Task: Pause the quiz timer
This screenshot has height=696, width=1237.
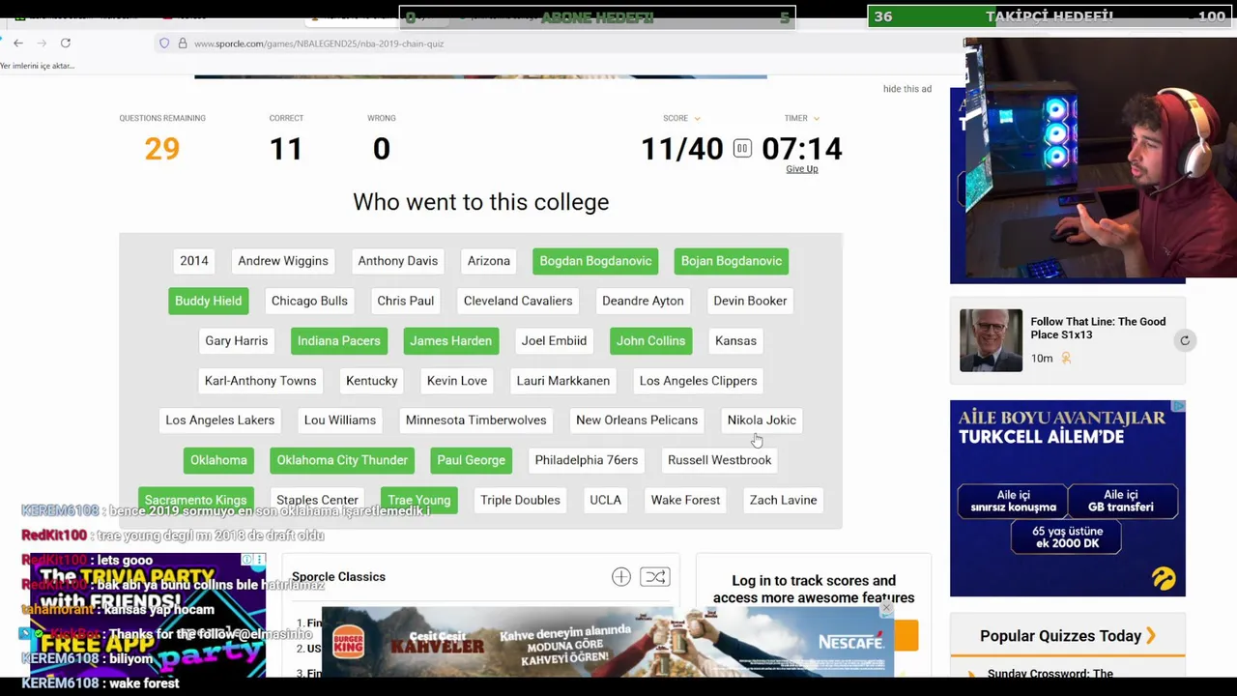Action: (x=742, y=148)
